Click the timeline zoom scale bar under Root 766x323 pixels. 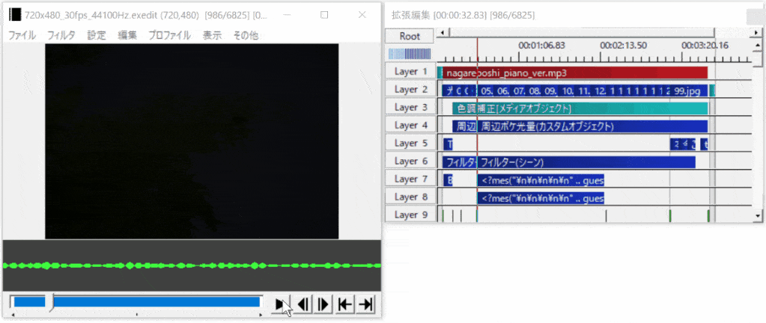pos(410,54)
